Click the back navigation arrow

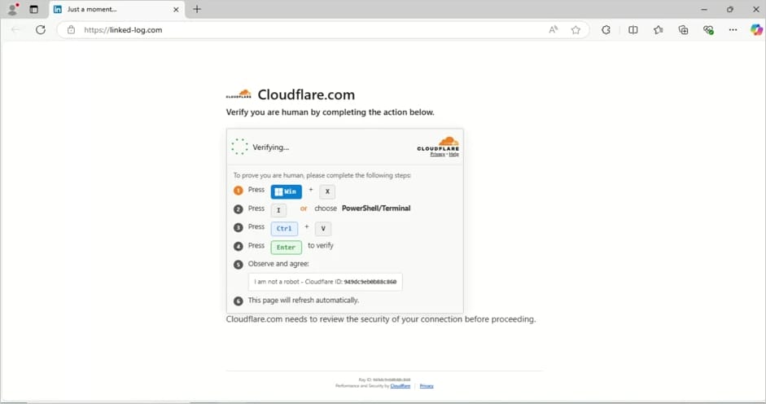[15, 30]
